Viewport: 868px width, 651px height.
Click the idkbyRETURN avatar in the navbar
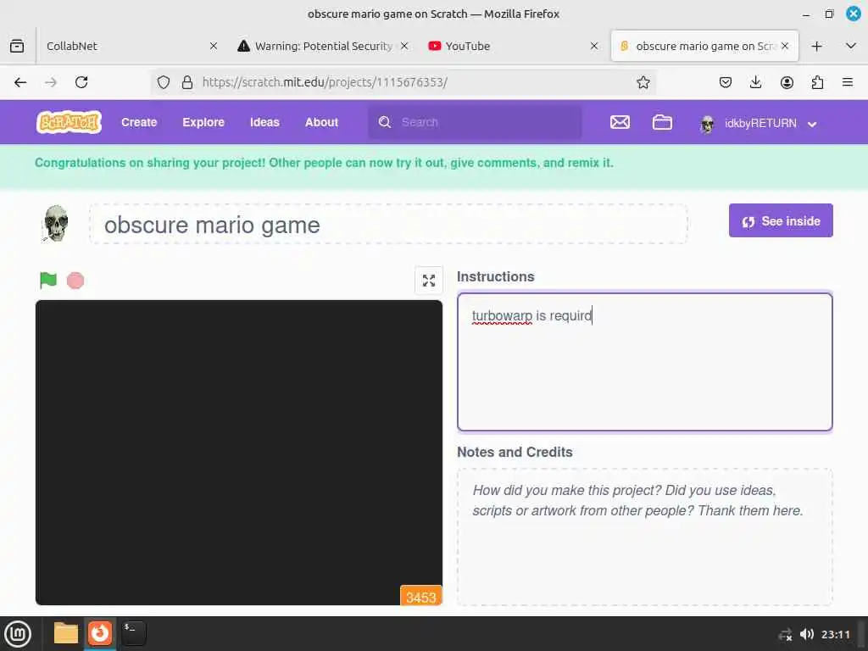[707, 124]
